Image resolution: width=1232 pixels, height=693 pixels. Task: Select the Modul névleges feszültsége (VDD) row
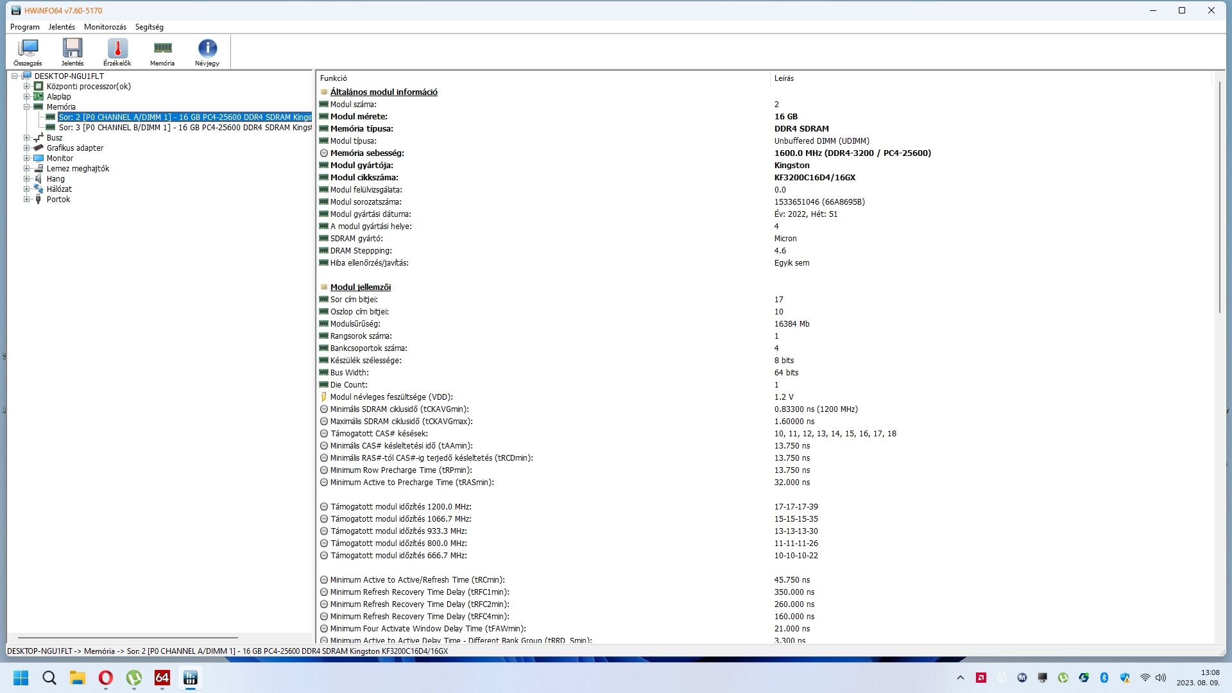coord(766,397)
